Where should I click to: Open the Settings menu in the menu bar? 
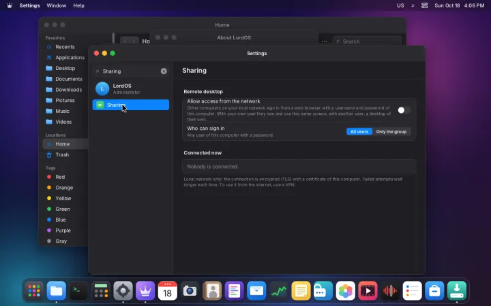tap(29, 5)
